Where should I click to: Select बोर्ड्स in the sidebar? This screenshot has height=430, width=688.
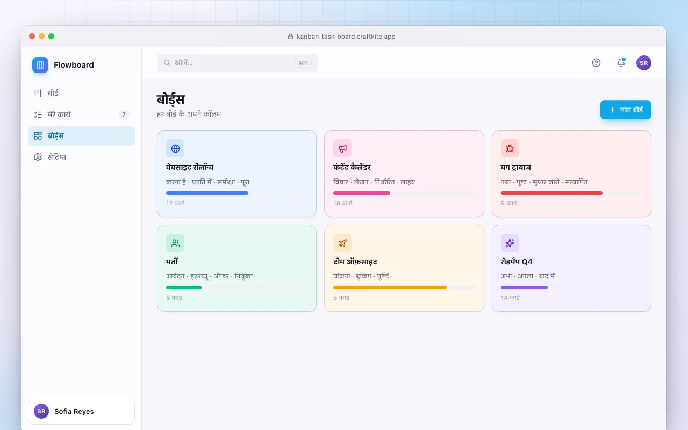(x=81, y=136)
